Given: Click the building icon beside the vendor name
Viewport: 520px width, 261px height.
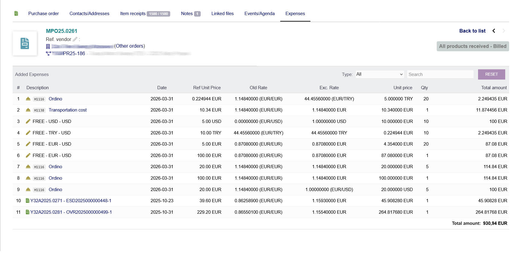Looking at the screenshot, I should pos(48,46).
